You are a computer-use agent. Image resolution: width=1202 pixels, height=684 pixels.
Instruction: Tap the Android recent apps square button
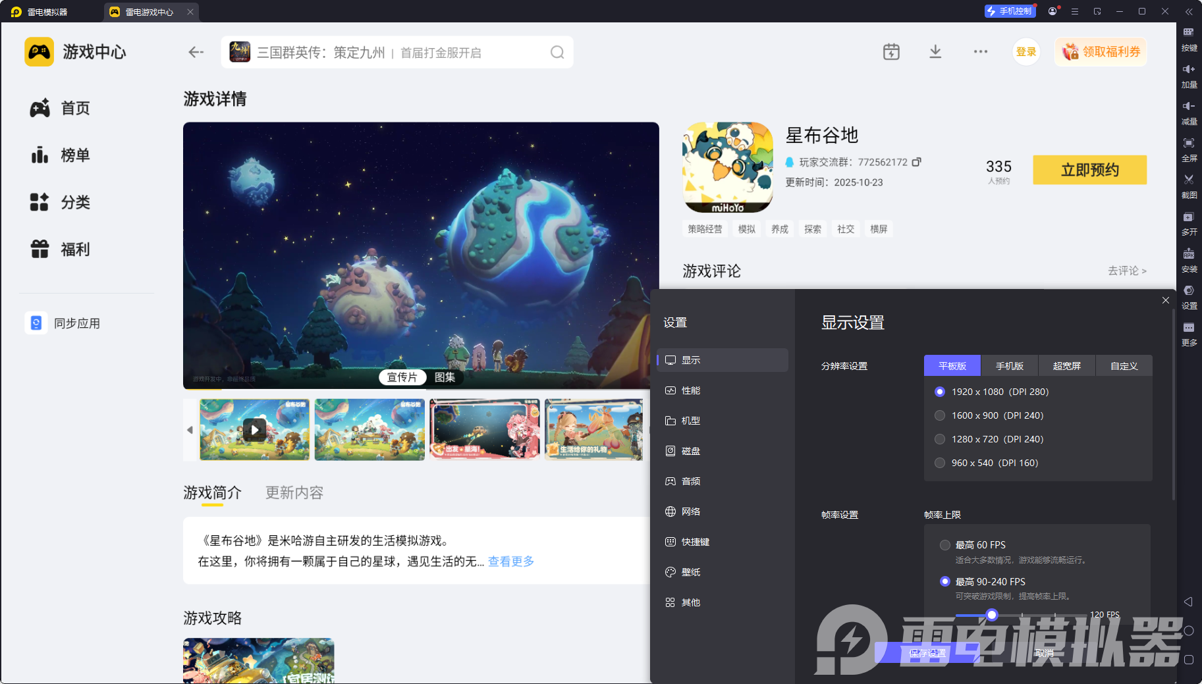click(x=1189, y=660)
